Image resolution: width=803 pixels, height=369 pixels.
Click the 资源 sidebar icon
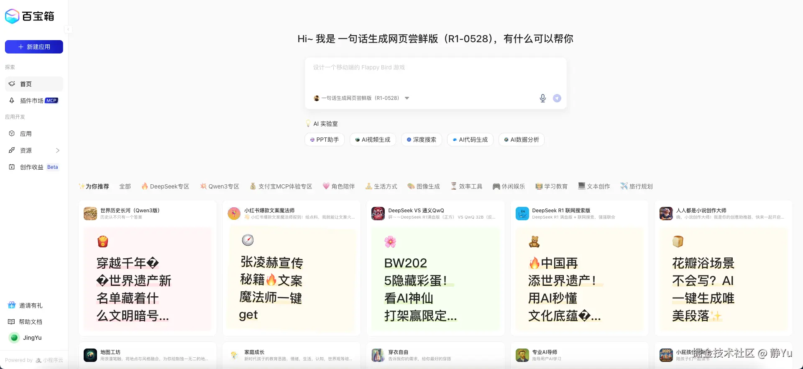[x=12, y=150]
